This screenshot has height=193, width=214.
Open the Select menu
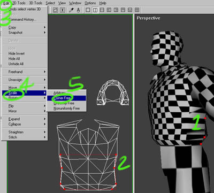(50, 3)
